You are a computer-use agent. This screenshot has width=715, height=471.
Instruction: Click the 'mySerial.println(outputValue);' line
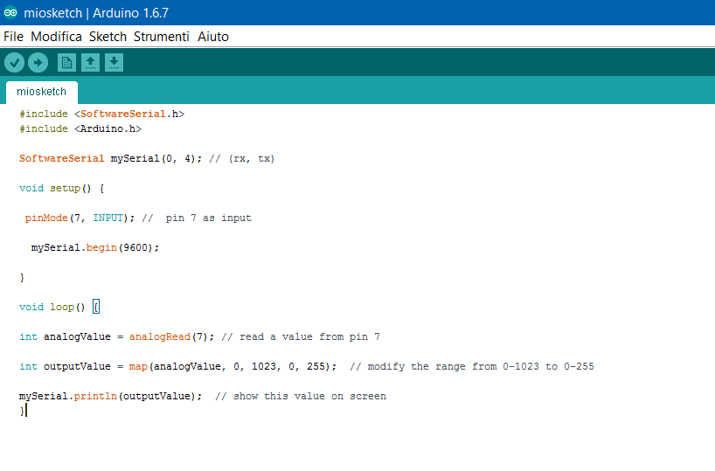pyautogui.click(x=110, y=396)
